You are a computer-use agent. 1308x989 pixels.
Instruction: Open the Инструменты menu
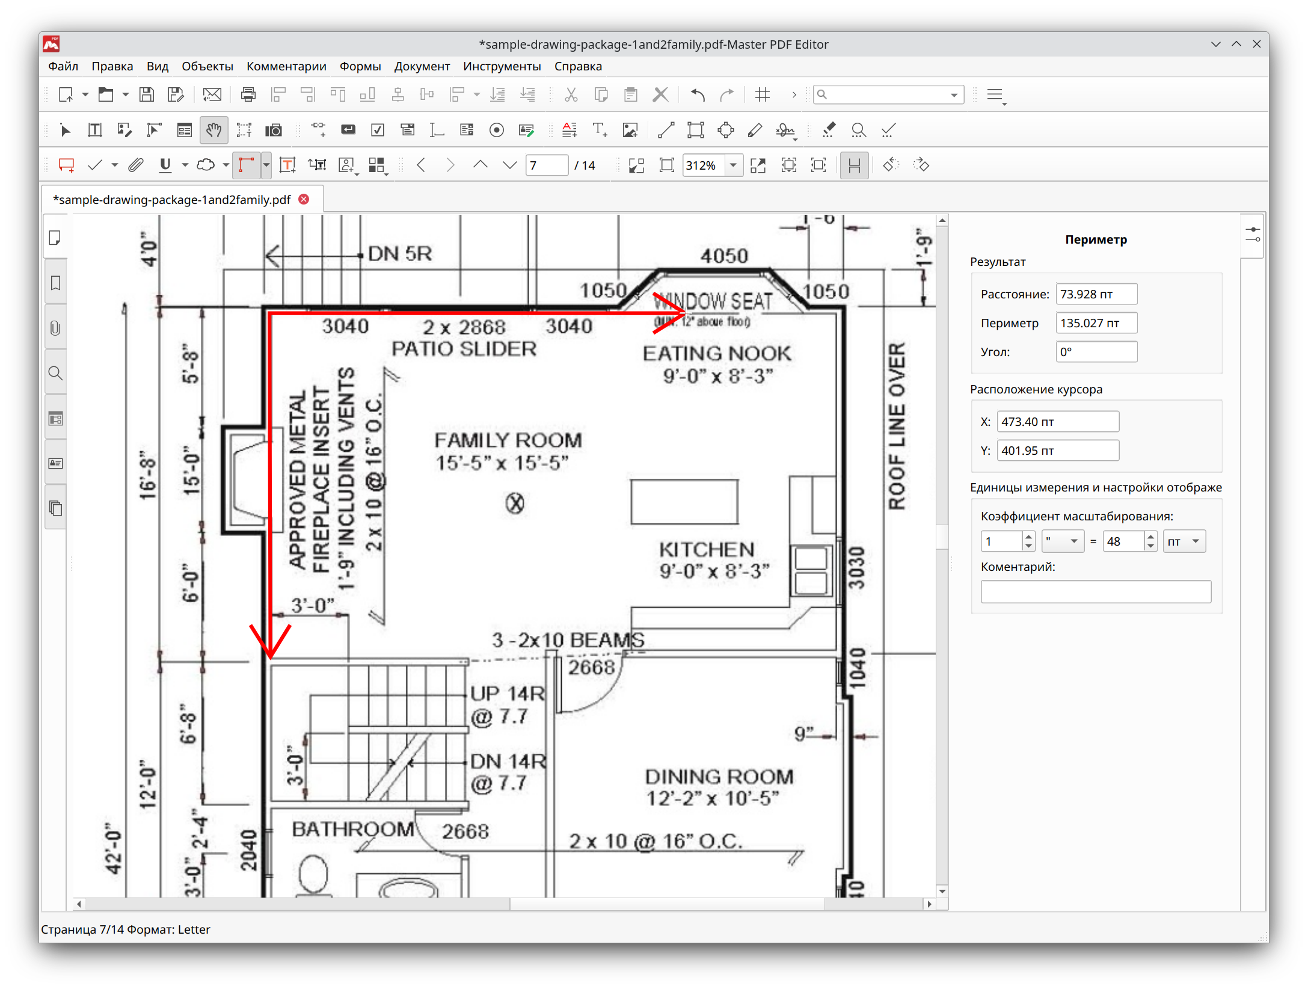pyautogui.click(x=503, y=67)
